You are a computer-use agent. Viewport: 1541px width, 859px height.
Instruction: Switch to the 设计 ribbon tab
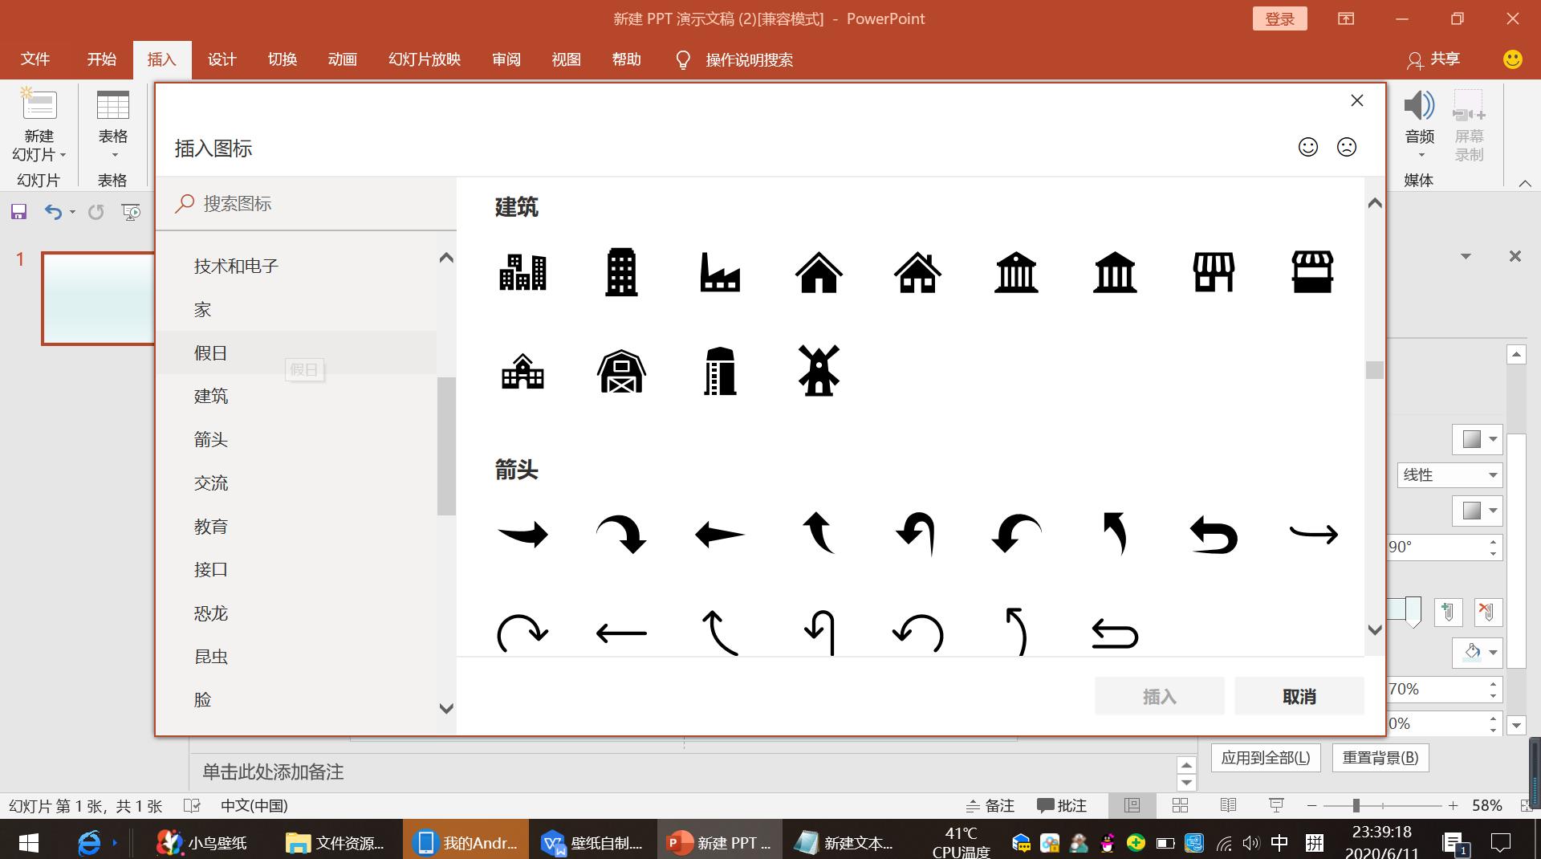[222, 59]
